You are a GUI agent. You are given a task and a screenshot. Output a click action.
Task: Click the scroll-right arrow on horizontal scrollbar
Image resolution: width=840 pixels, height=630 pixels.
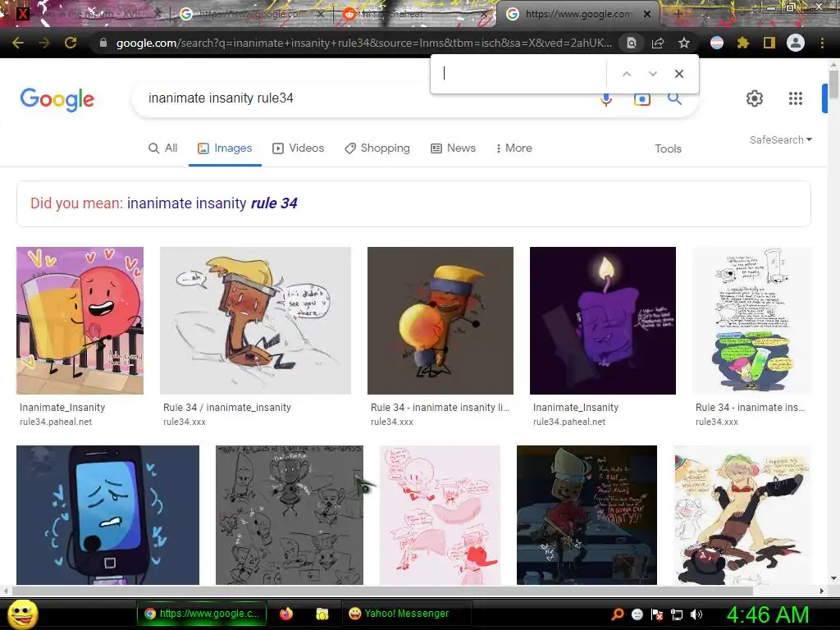click(x=822, y=591)
